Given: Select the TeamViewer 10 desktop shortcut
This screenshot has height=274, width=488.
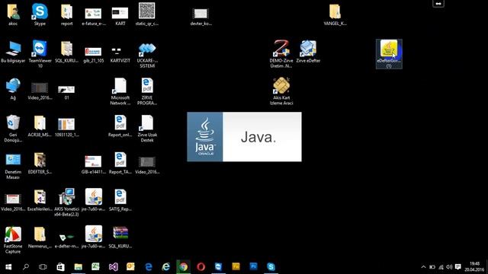Looking at the screenshot, I should [x=40, y=54].
